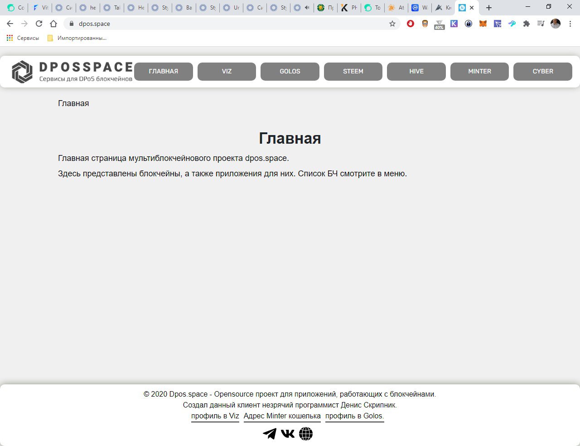
Task: Click the VK social icon in footer
Action: [x=288, y=434]
